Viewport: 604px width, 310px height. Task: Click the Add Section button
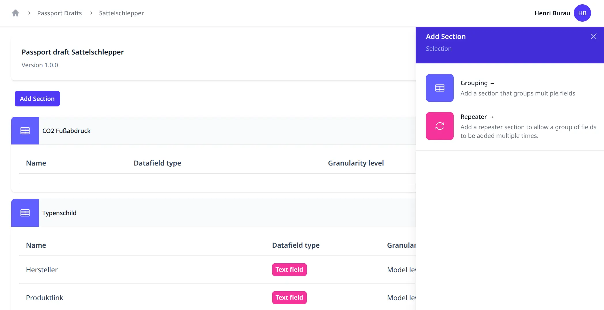[x=37, y=98]
